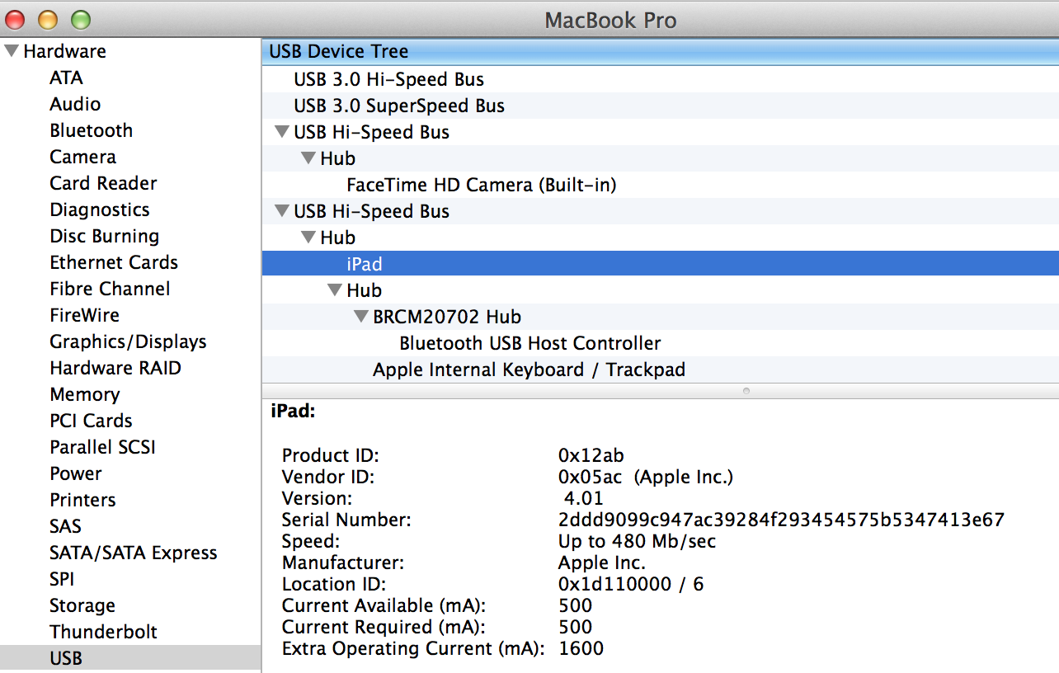Click the iPad: heading in details pane

(294, 411)
